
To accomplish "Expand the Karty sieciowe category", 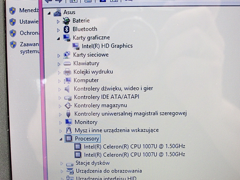I will [59, 56].
